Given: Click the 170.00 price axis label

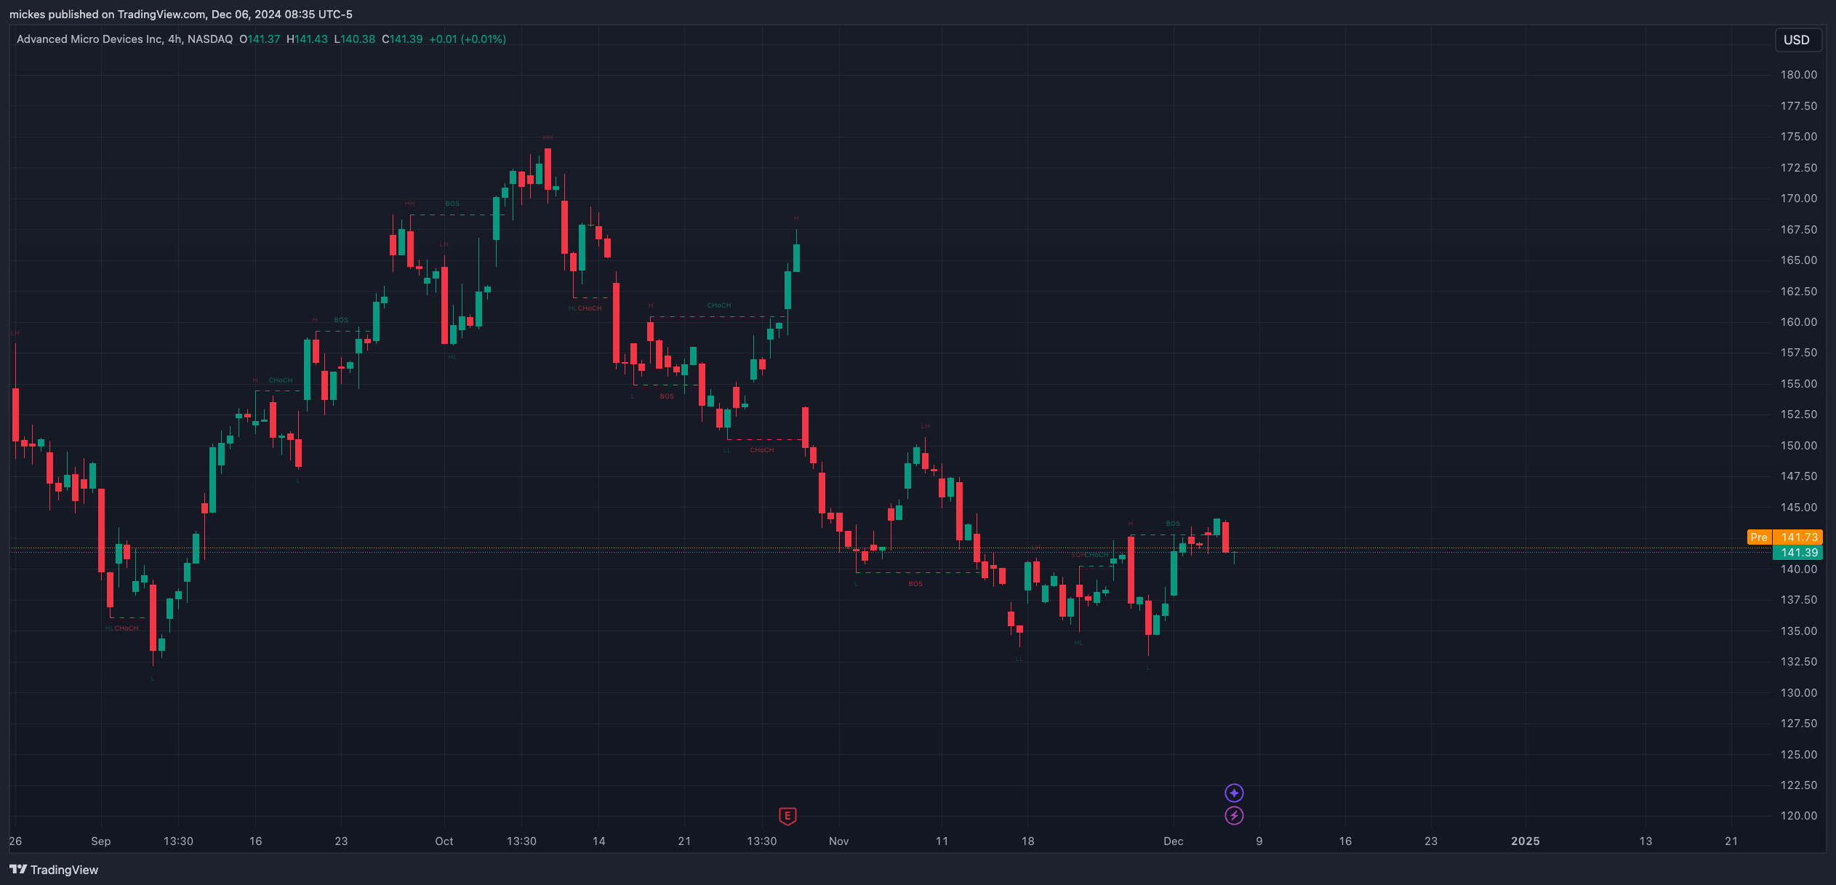Looking at the screenshot, I should click(x=1798, y=199).
